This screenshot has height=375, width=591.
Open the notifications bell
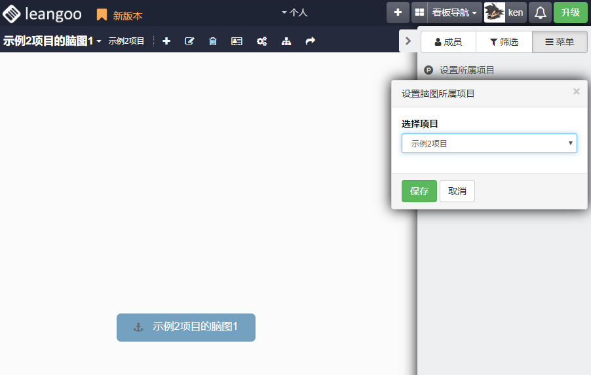point(540,12)
